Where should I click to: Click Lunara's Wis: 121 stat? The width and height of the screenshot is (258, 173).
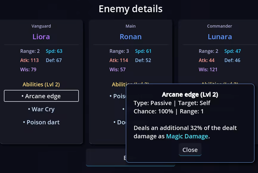(208, 70)
